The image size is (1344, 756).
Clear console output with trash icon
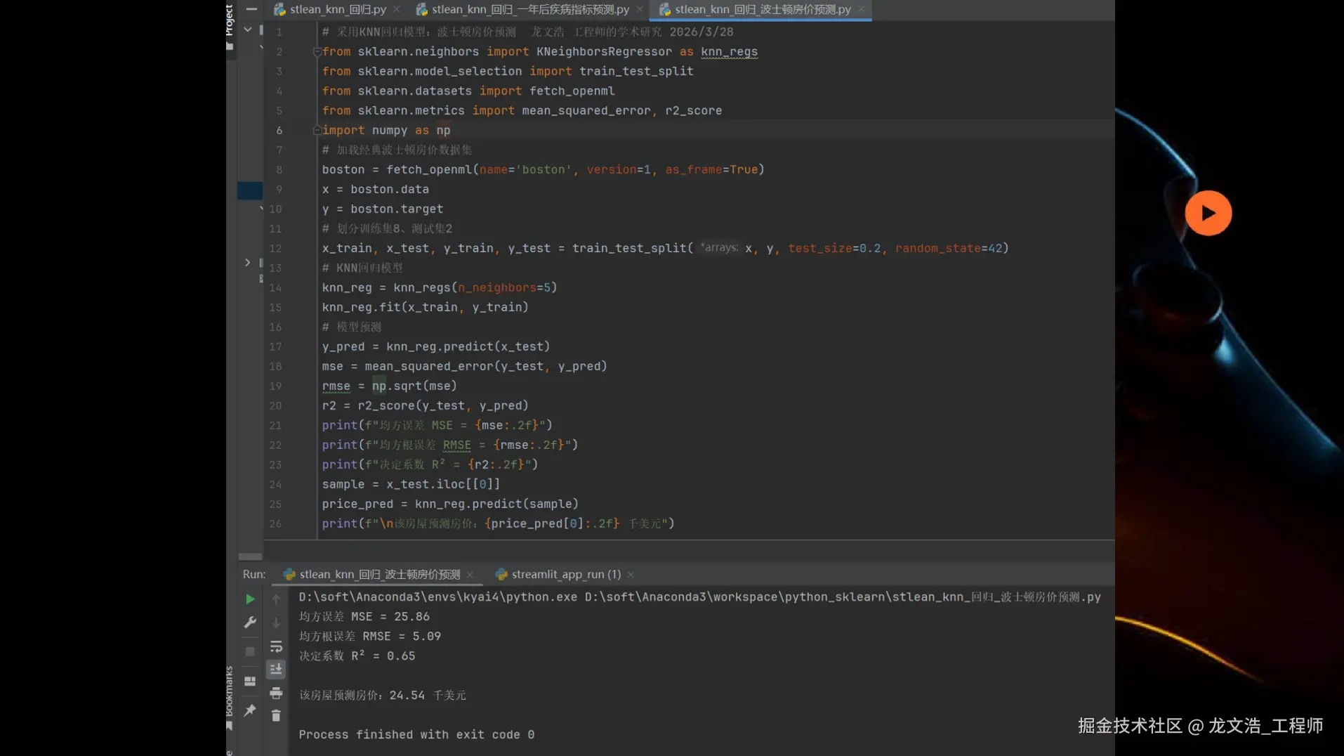[x=276, y=716]
